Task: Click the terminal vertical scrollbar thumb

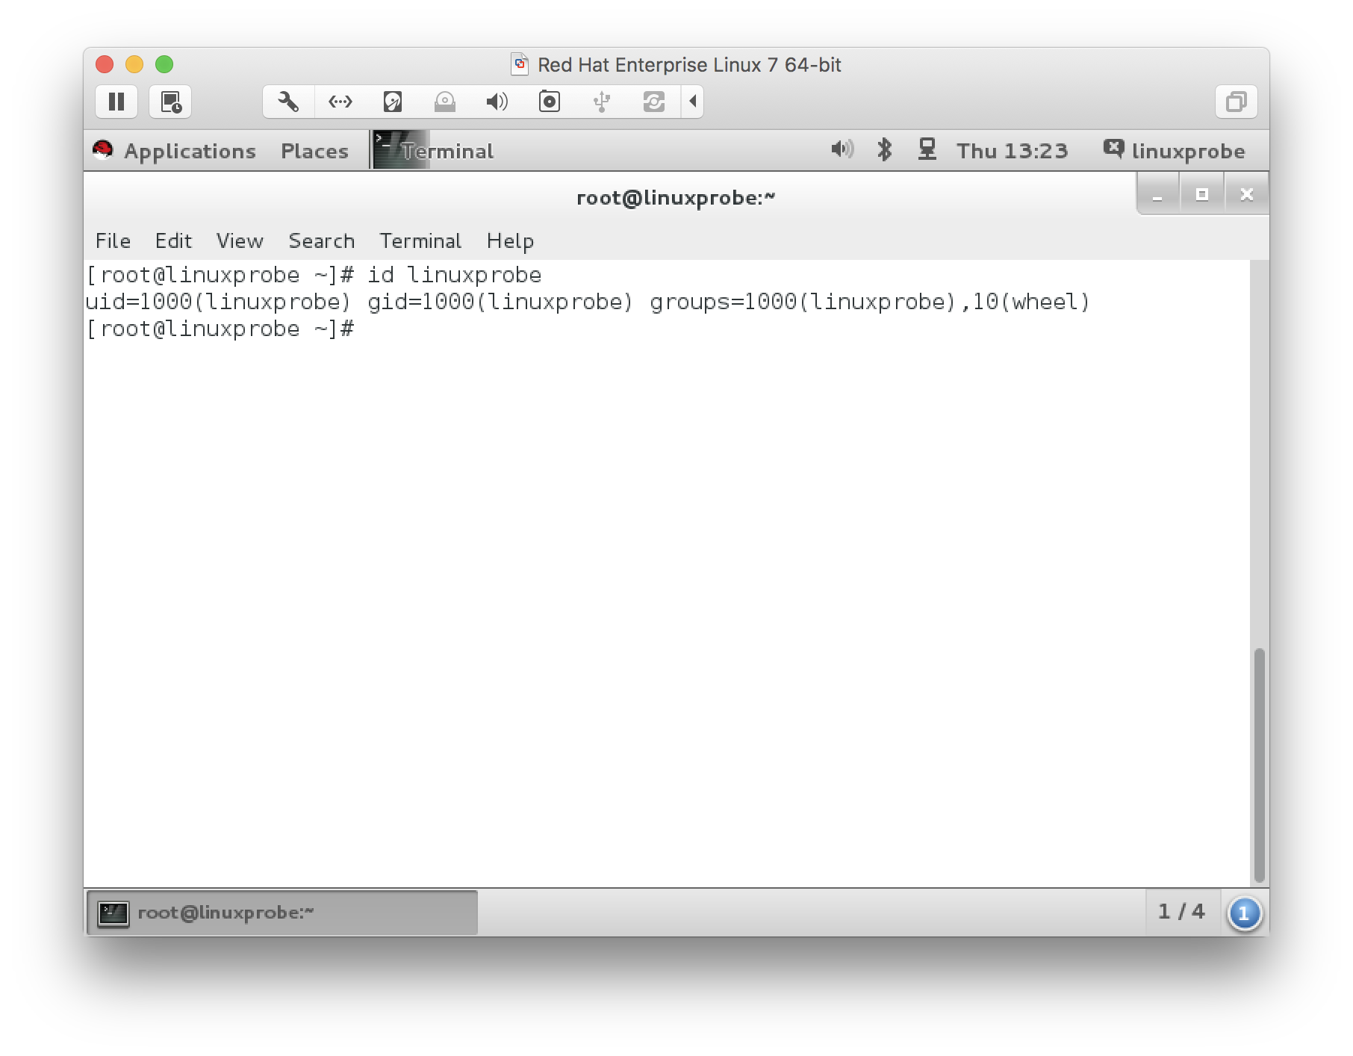Action: click(x=1260, y=765)
